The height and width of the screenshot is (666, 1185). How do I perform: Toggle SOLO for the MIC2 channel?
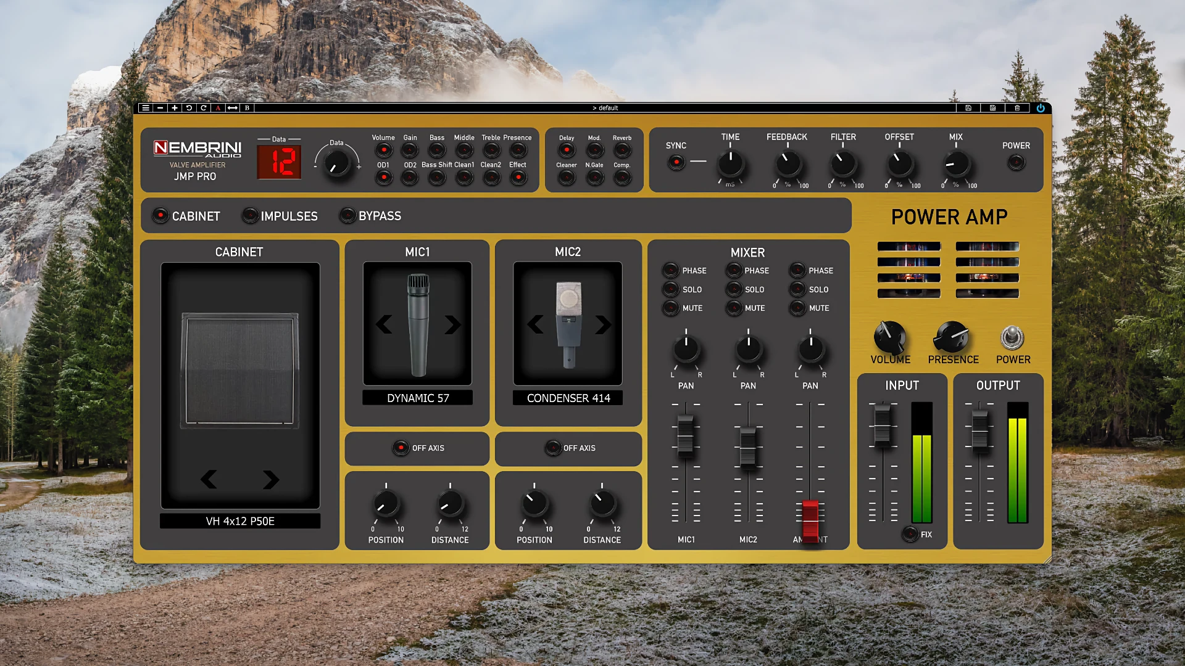734,289
